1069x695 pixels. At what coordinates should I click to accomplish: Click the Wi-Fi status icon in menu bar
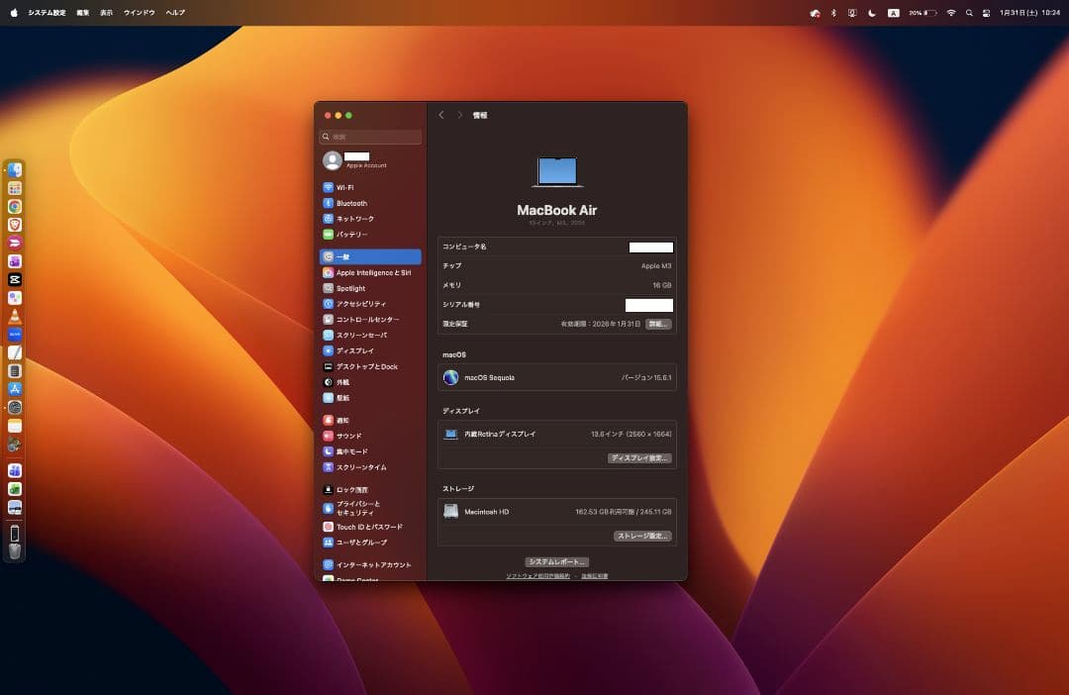(951, 13)
